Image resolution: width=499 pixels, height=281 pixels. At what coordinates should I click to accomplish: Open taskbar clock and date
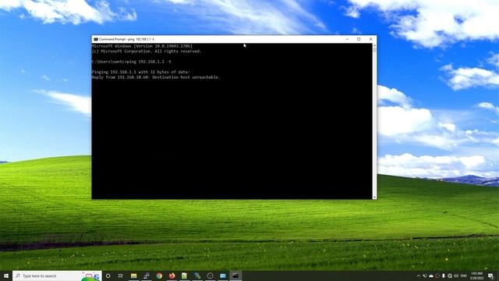477,276
